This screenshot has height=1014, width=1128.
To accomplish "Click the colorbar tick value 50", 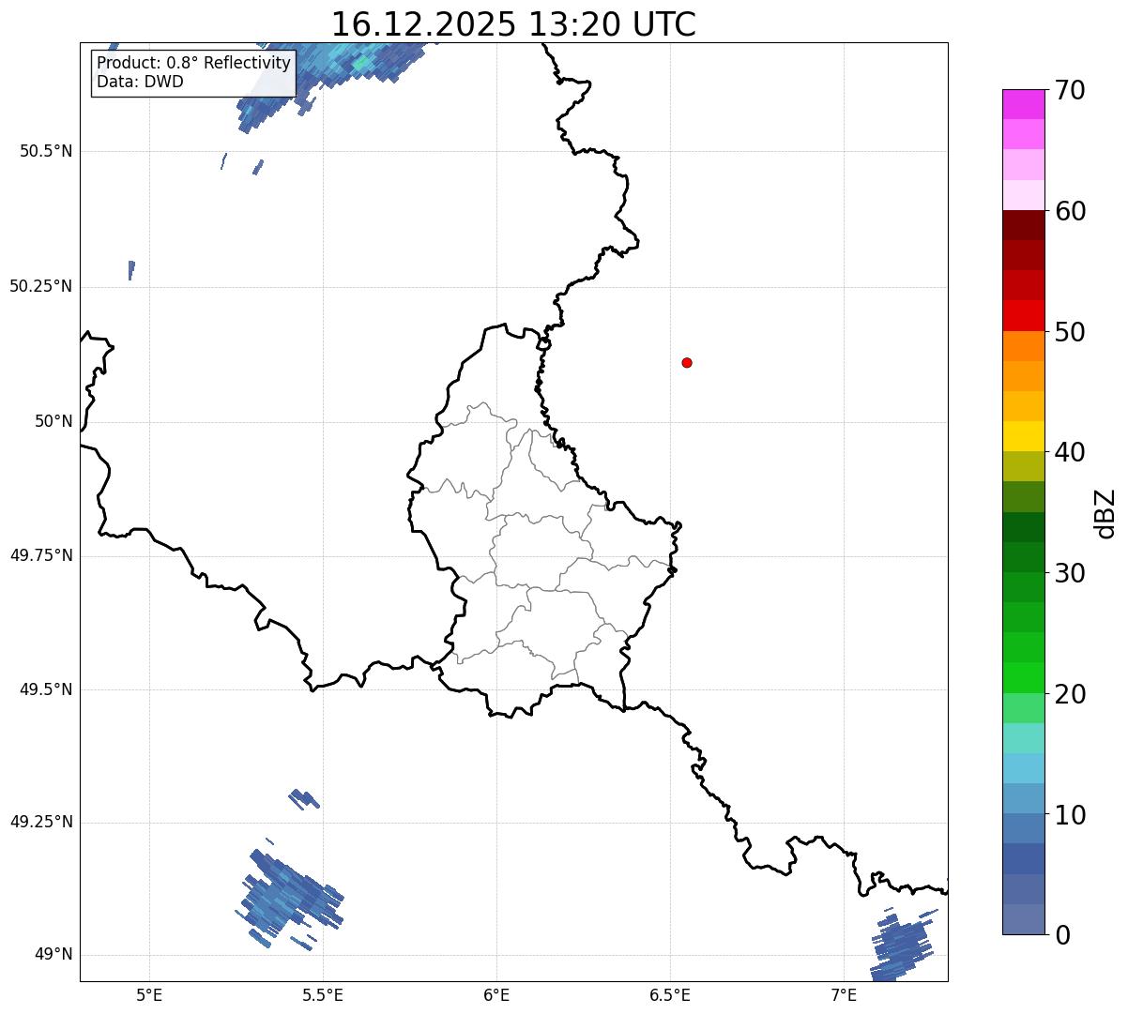I will (x=1070, y=332).
